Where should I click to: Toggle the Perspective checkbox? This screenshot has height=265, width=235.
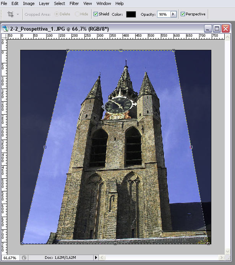pos(183,14)
